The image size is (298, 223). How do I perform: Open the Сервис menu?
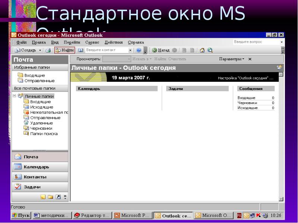[x=92, y=42]
